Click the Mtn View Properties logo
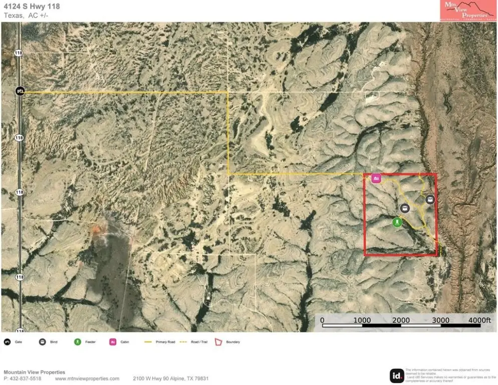The height and width of the screenshot is (385, 498). tap(464, 11)
